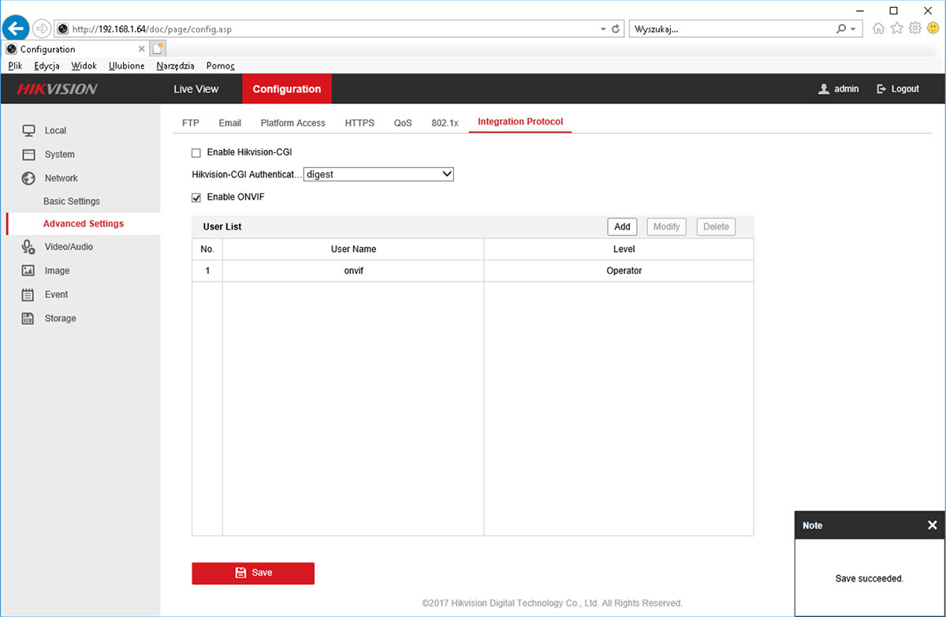Switch to the HTTPS tab
The height and width of the screenshot is (617, 946).
pos(359,123)
